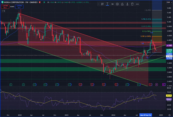Viewport: 173px width, 117px height.
Task: Click the white 3.7410 price label
Action: click(169, 56)
